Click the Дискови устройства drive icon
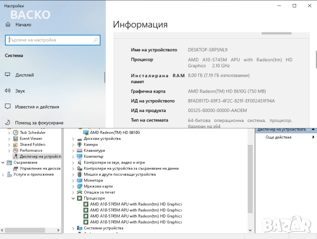Screen dimensions: 317x239 tap(80, 139)
